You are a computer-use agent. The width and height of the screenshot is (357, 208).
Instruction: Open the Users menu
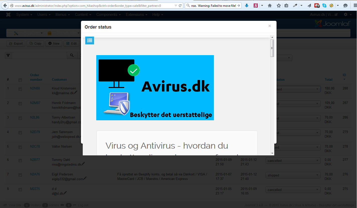click(44, 15)
